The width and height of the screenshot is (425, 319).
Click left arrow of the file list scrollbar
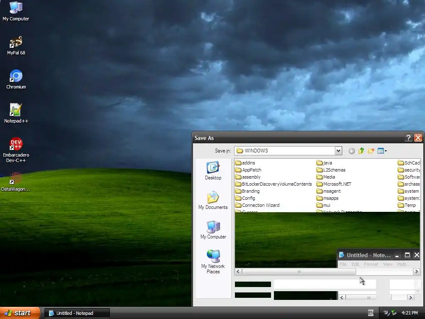point(238,272)
